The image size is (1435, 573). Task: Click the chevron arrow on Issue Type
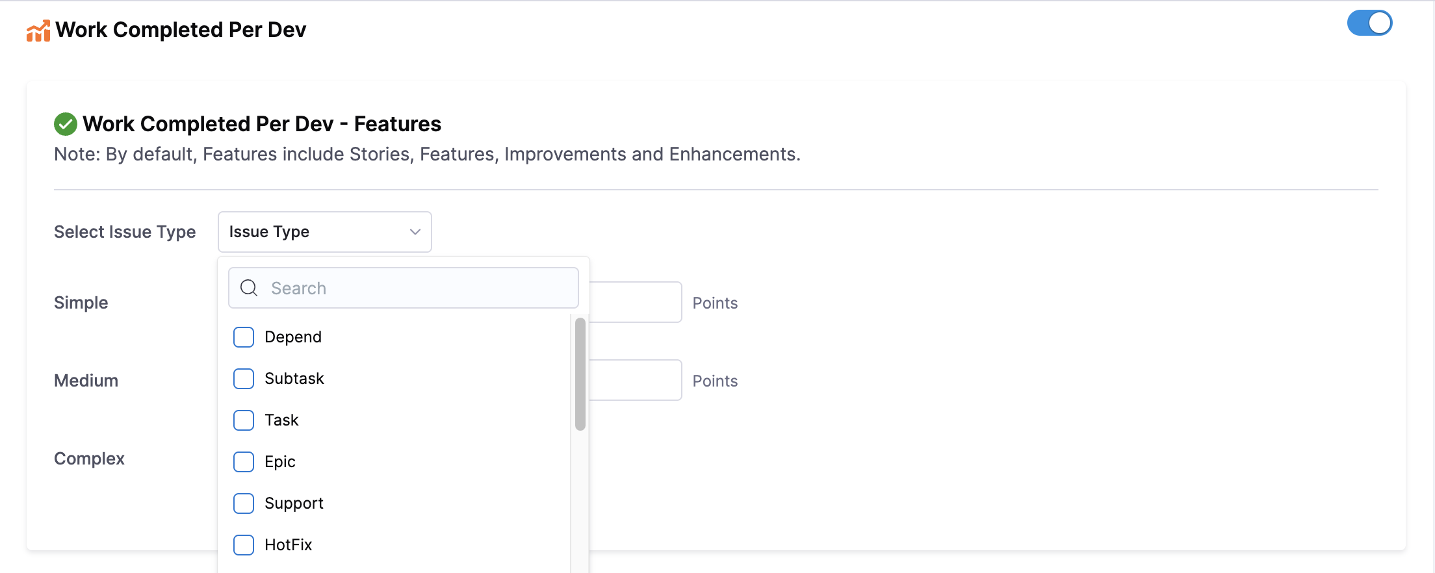click(x=415, y=232)
